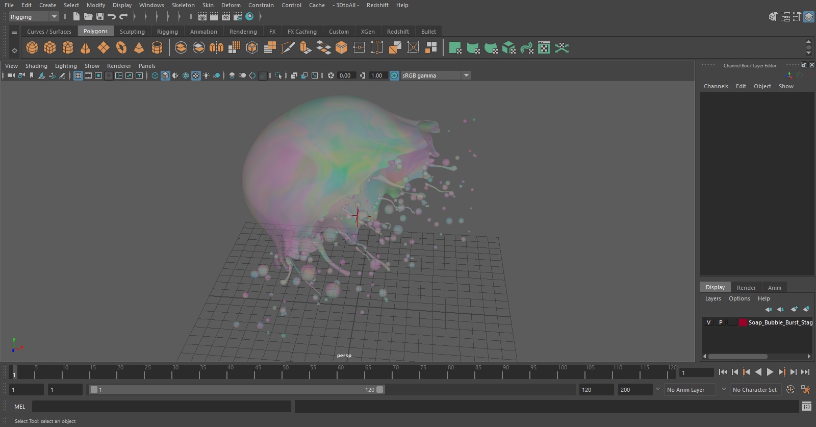
Task: Open the playback speed dropdown arrow
Action: pyautogui.click(x=658, y=389)
